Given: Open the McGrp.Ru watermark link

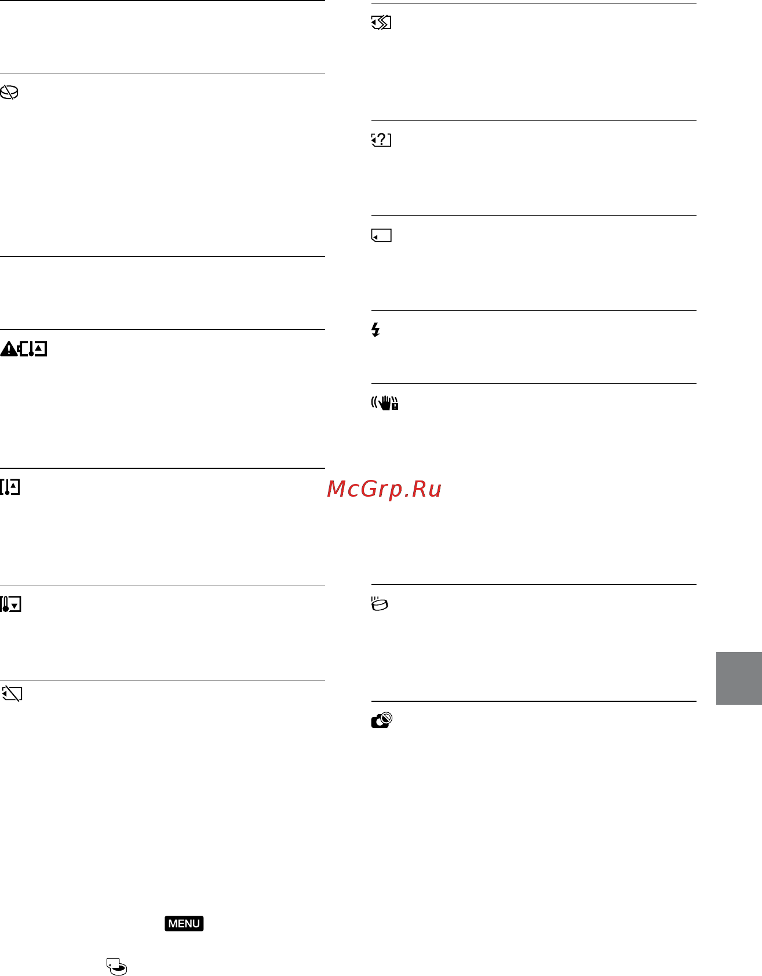Looking at the screenshot, I should (384, 489).
